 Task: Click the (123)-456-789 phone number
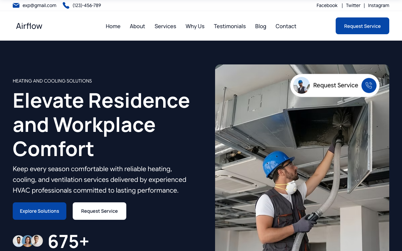tap(87, 5)
